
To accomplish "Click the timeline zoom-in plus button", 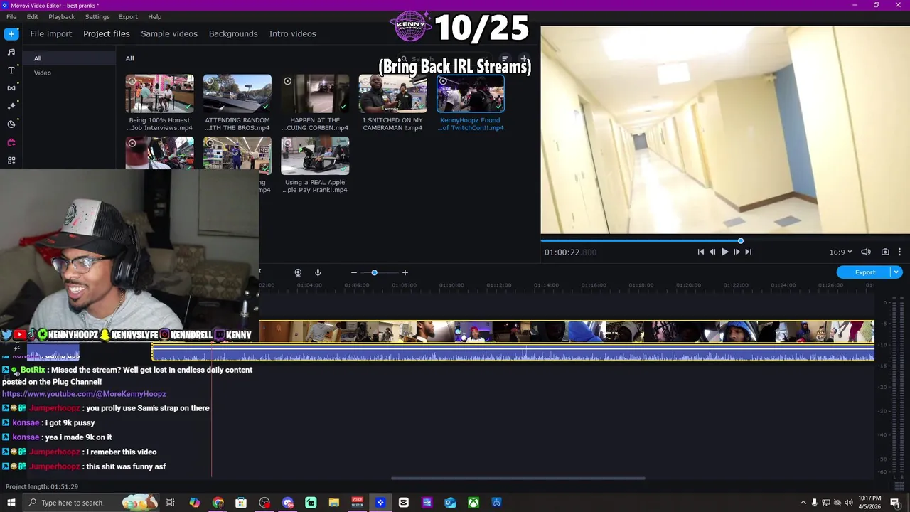I will tap(405, 272).
